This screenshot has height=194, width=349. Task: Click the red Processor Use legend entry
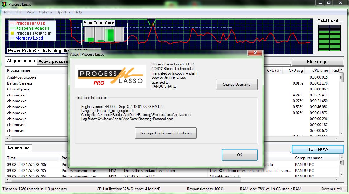click(28, 23)
